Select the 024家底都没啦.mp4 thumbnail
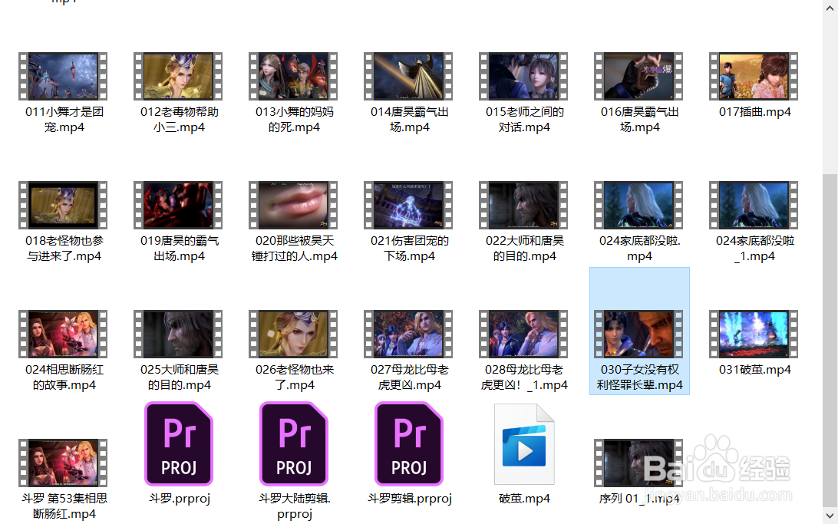The width and height of the screenshot is (838, 524). pyautogui.click(x=638, y=205)
